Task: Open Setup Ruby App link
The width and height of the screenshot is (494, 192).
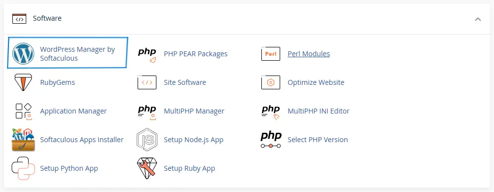Action: tap(190, 168)
